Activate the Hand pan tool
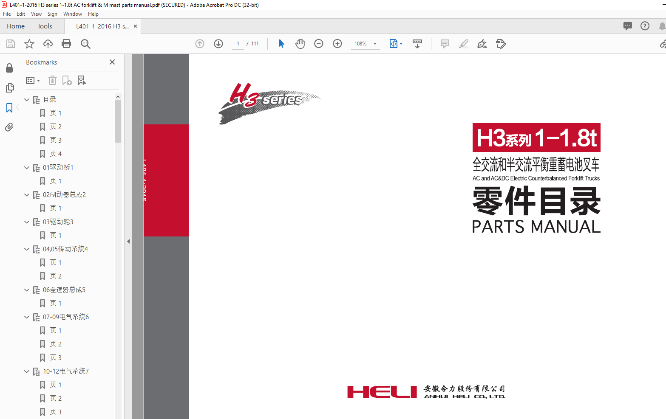The image size is (666, 419). pos(300,44)
